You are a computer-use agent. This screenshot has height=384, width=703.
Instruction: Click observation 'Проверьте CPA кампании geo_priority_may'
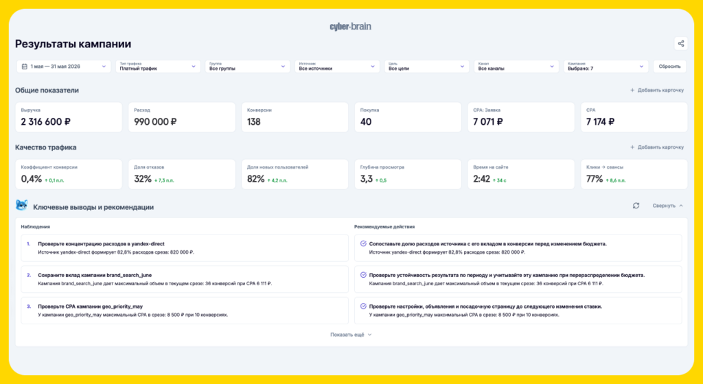pyautogui.click(x=185, y=311)
